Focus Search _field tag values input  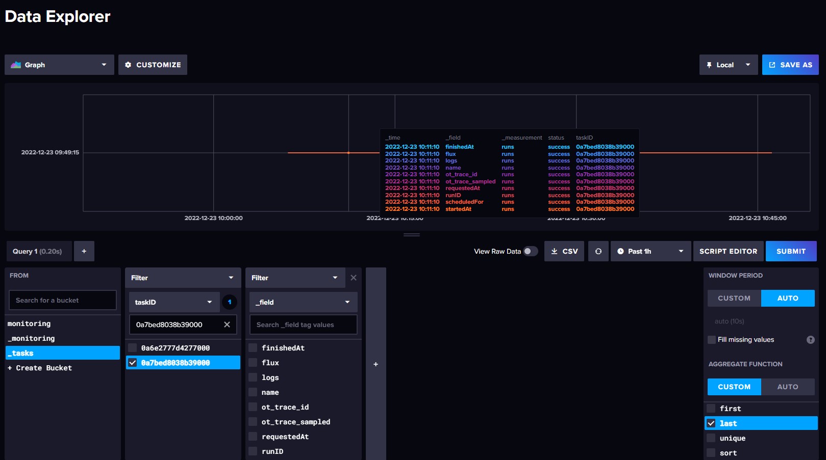click(x=304, y=324)
